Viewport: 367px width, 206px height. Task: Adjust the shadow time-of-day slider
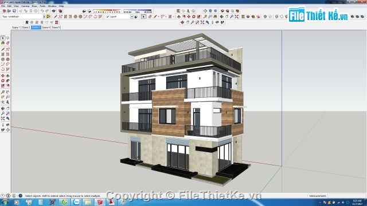pos(138,11)
